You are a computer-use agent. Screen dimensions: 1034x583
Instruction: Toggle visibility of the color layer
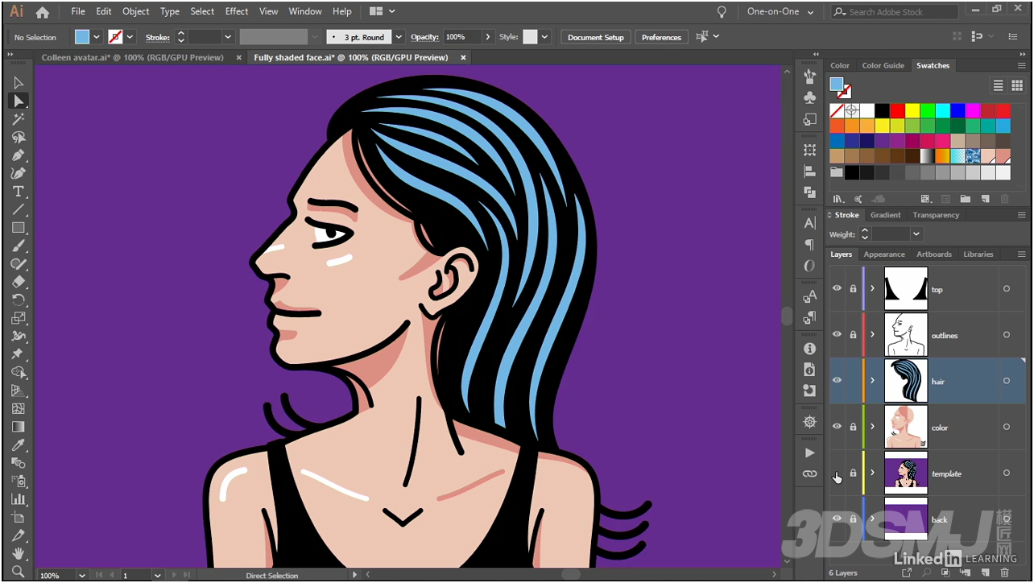838,426
